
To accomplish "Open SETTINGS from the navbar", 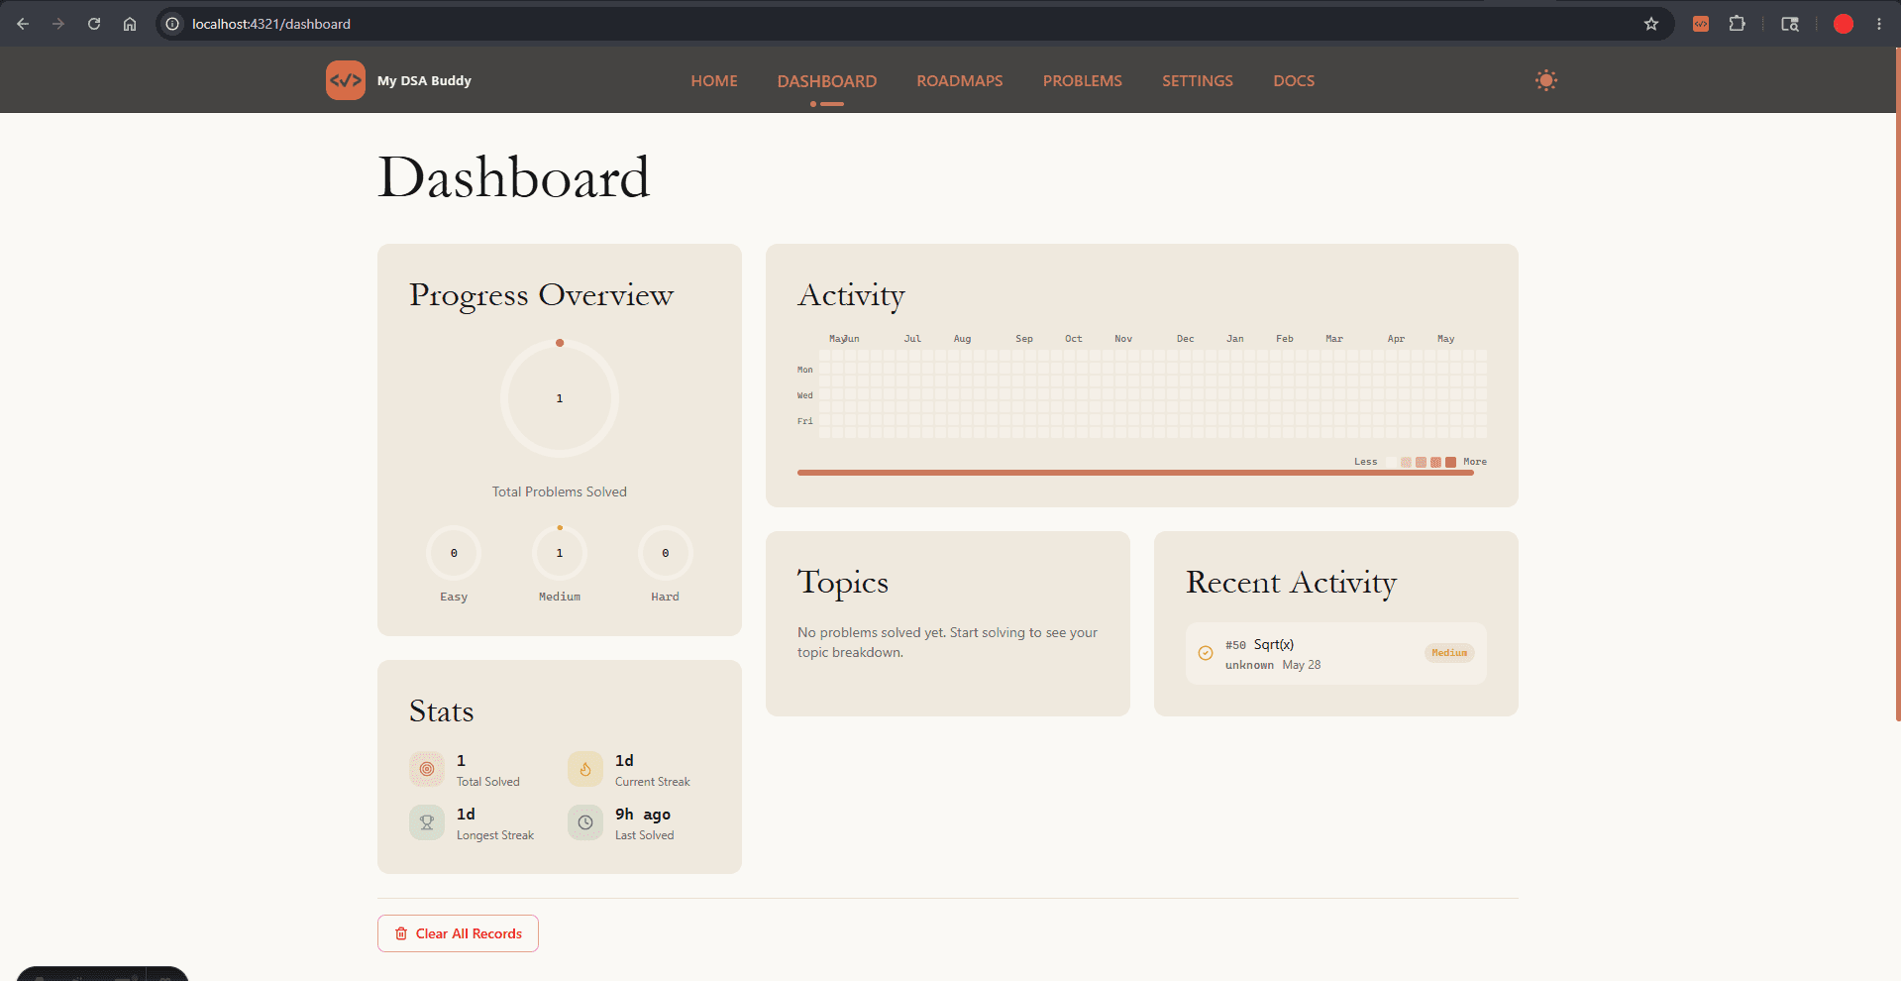I will (x=1198, y=81).
